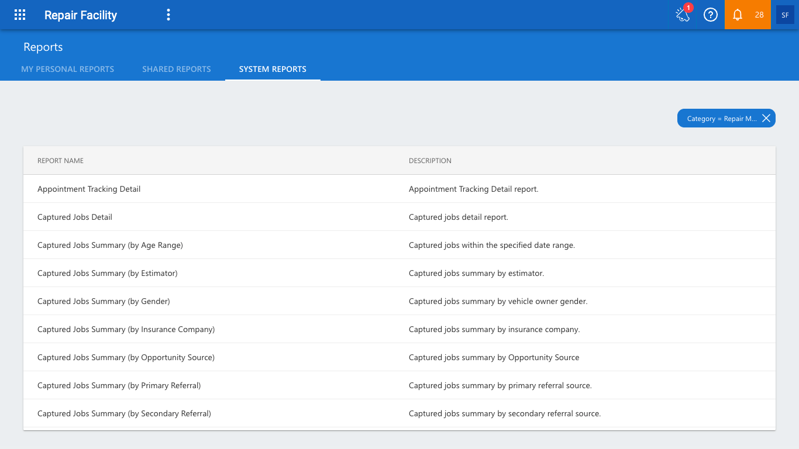
Task: Click the notification count 28 badge
Action: point(759,15)
